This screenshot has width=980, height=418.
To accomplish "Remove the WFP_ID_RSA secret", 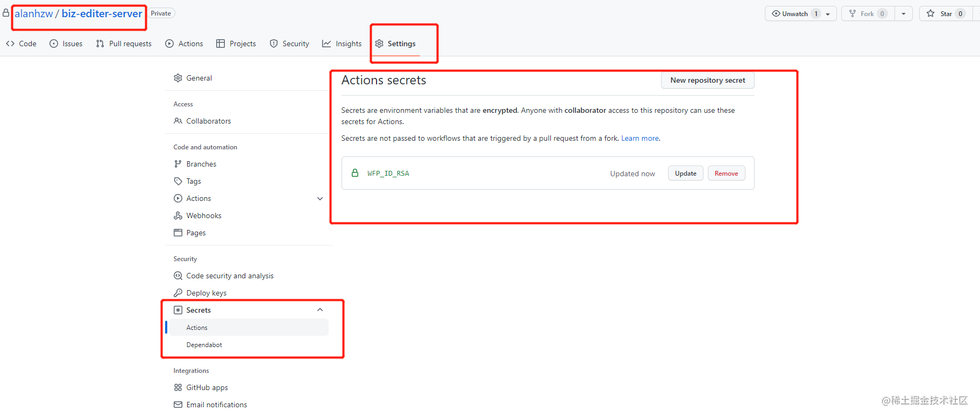I will coord(726,174).
